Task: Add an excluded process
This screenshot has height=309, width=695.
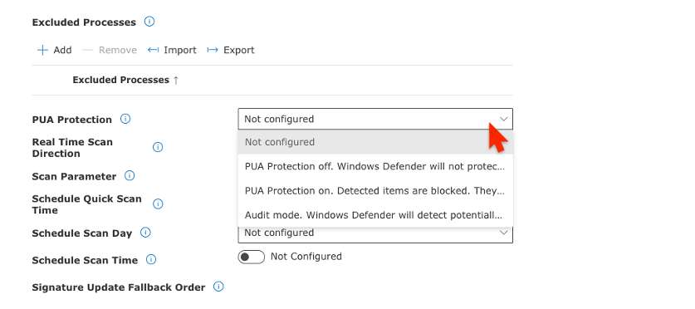Action: pos(54,50)
